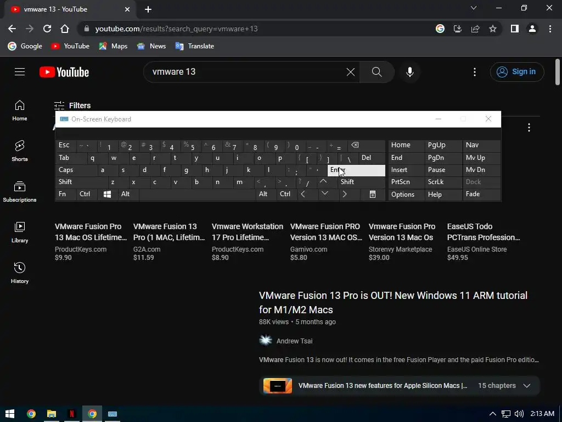Screen dimensions: 562x422
Task: Toggle Nav key on On-Screen Keyboard
Action: [482, 145]
